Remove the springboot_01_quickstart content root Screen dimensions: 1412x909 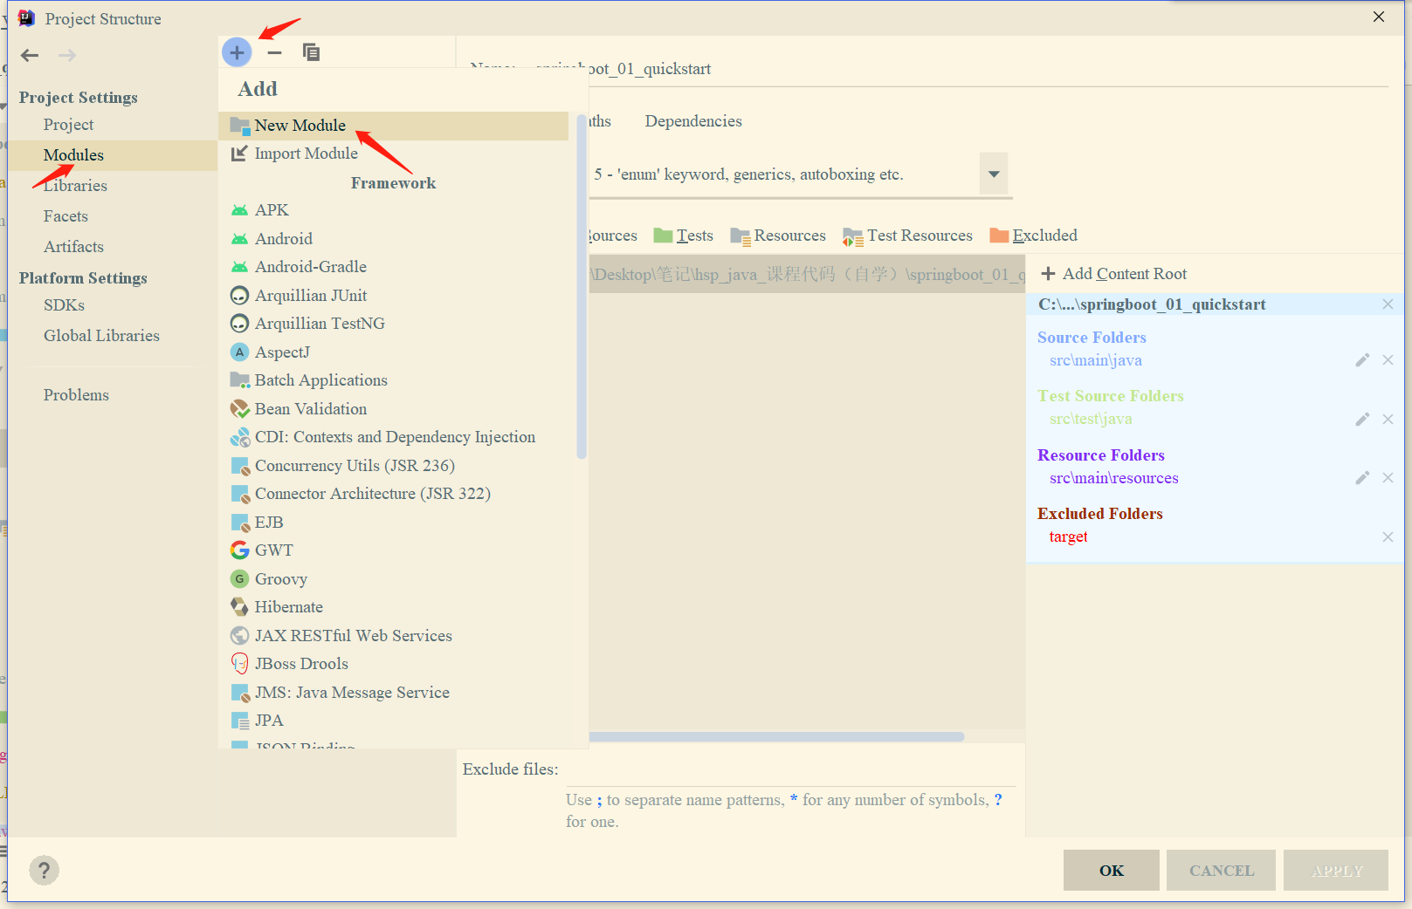click(1388, 304)
